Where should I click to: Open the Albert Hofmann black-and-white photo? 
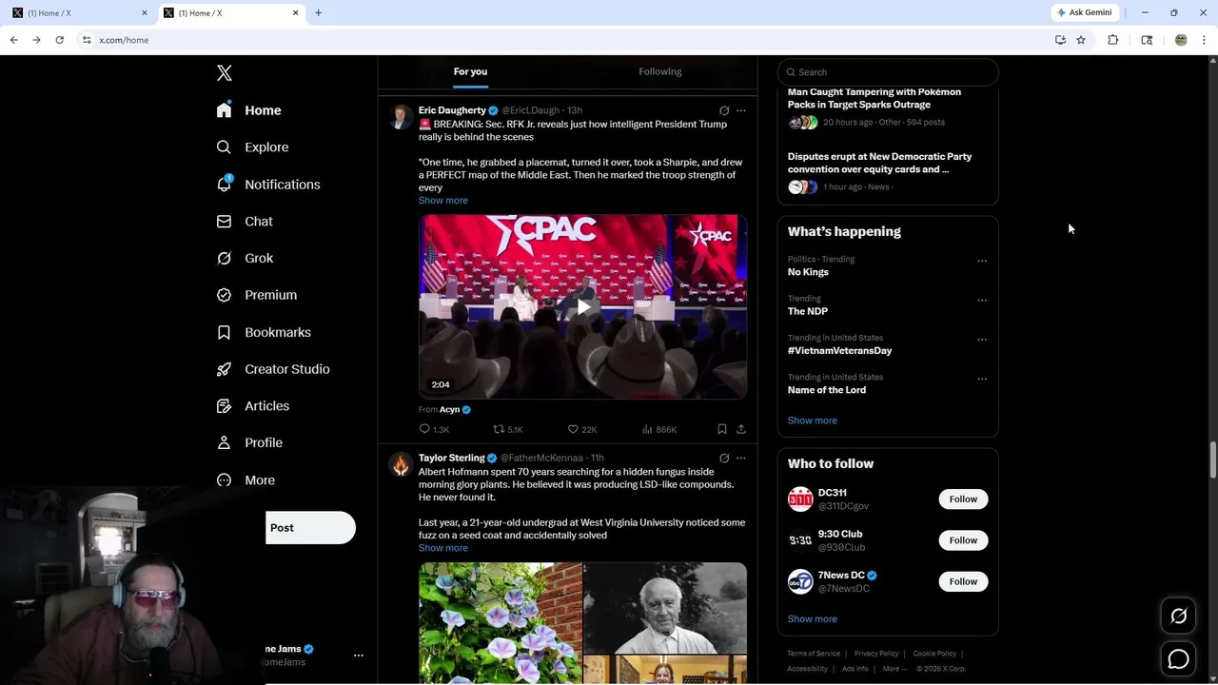665,608
